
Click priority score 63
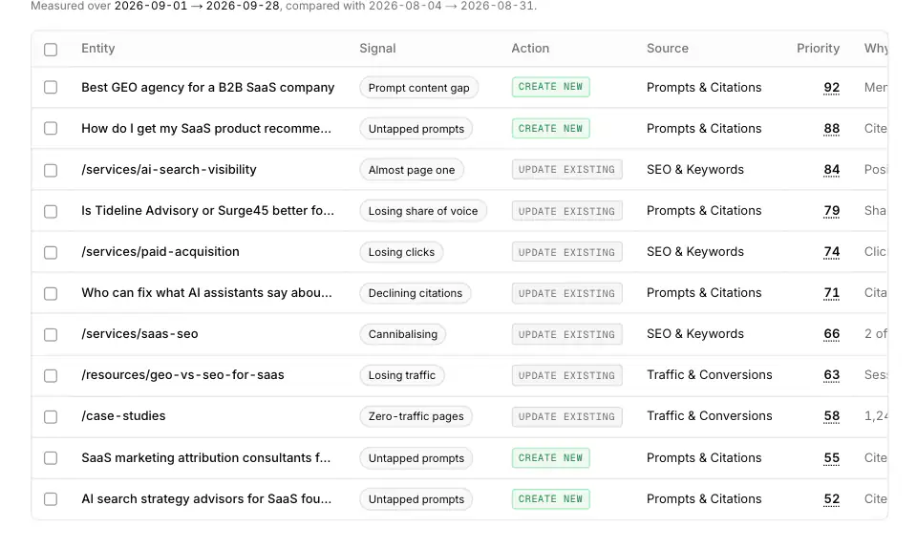[832, 375]
